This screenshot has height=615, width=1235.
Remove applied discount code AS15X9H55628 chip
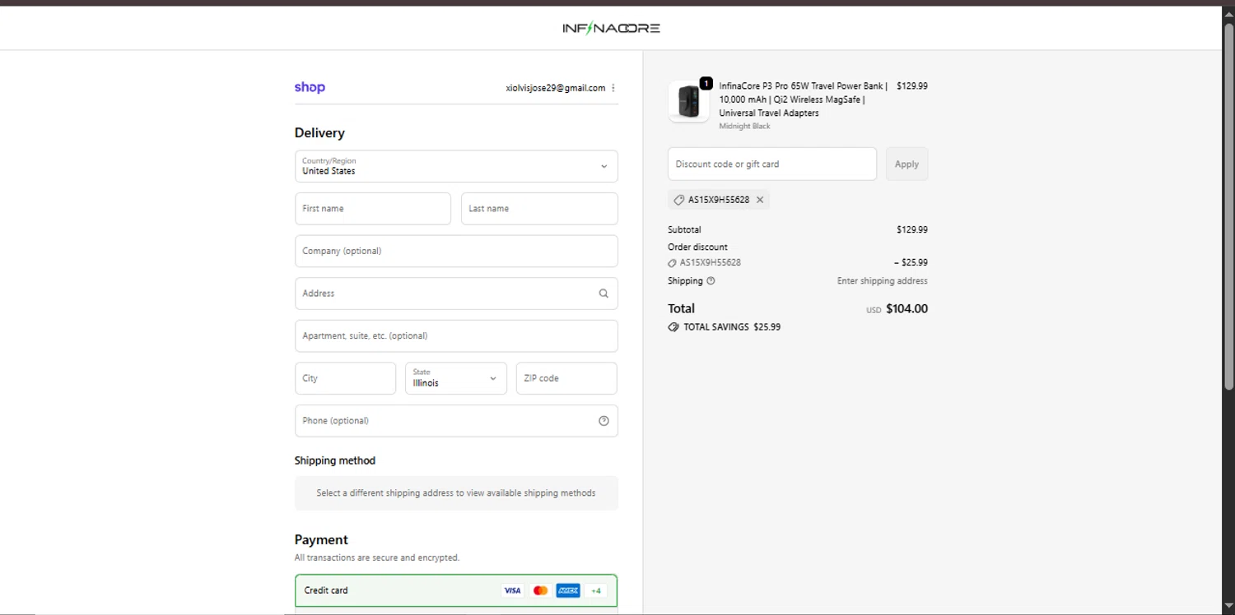click(760, 200)
